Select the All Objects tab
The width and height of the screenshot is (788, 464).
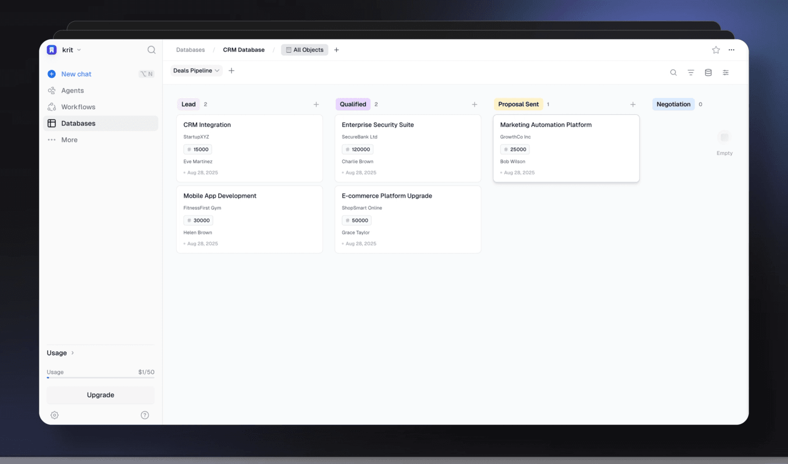point(304,50)
